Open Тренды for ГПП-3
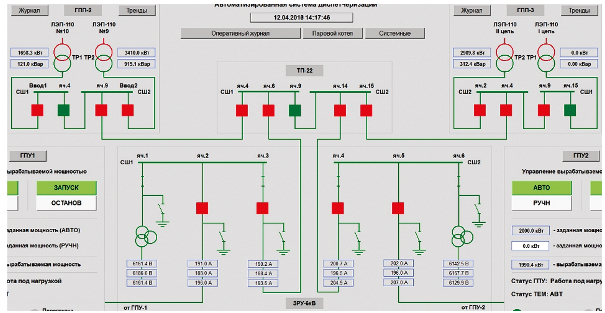 coord(579,10)
